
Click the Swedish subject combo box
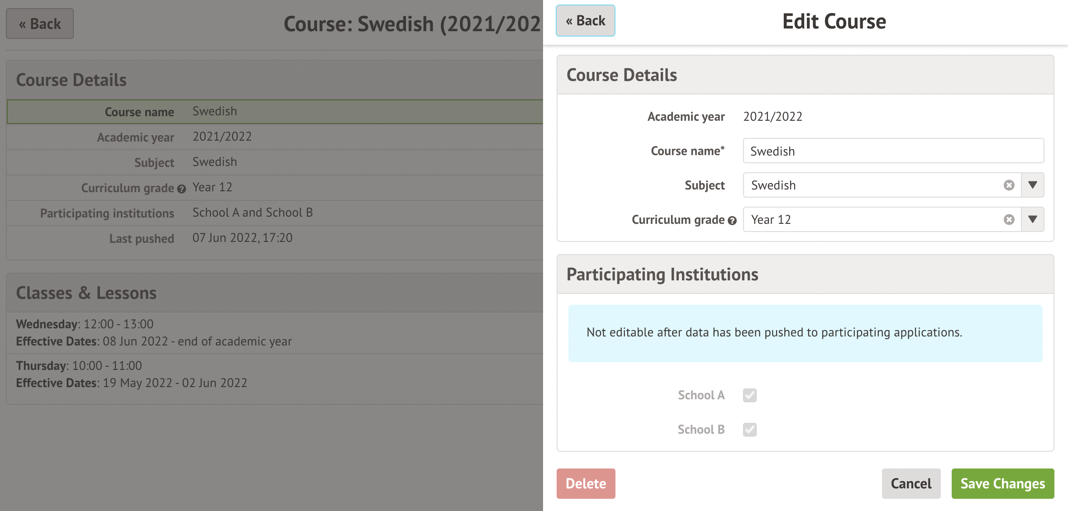(x=869, y=185)
